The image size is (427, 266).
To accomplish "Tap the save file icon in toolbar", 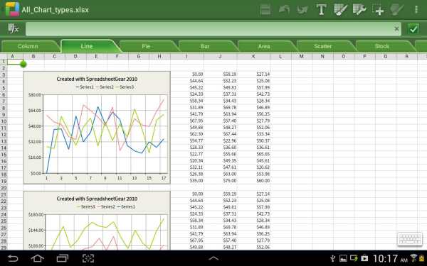I will (265, 10).
